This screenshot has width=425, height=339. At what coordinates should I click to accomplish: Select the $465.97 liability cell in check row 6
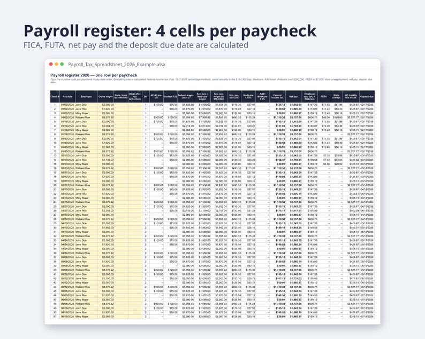[351, 126]
